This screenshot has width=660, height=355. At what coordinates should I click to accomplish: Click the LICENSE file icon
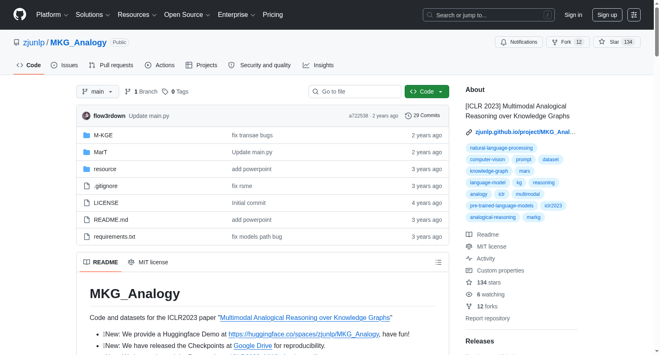pos(87,203)
